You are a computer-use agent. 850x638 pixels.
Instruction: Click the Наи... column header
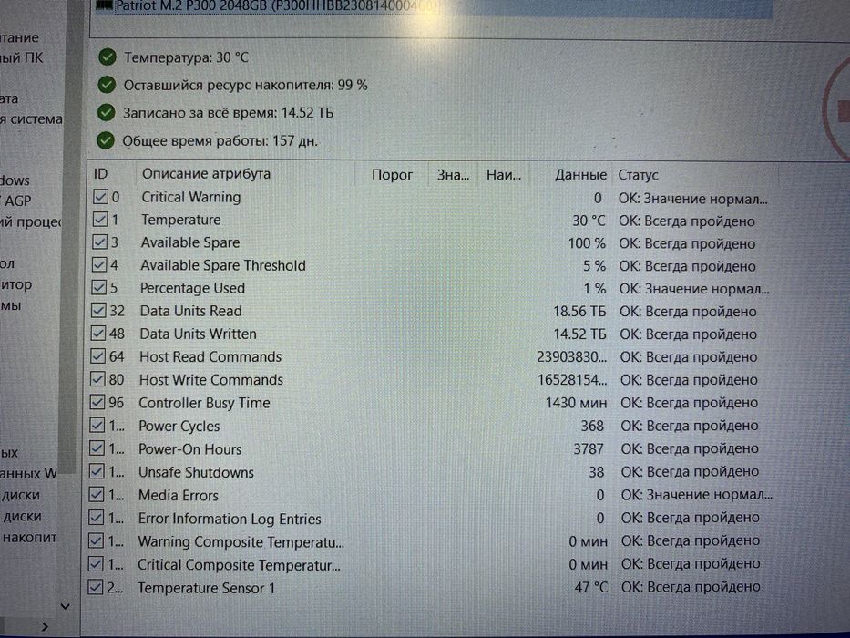[x=504, y=175]
